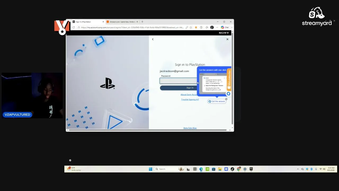This screenshot has width=339, height=191.
Task: Open a new browser tab
Action: tap(142, 22)
